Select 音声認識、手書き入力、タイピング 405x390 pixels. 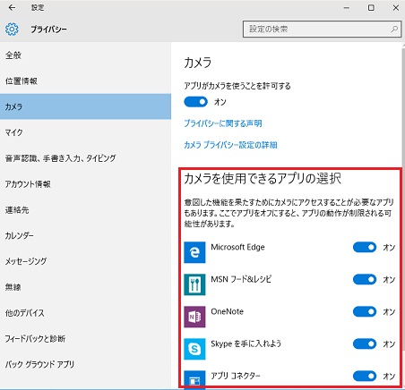(x=85, y=158)
